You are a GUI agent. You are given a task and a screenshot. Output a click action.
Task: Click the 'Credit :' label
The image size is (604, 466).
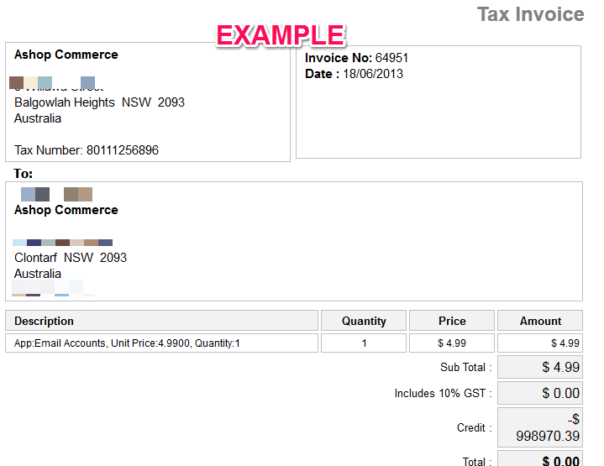tap(475, 428)
